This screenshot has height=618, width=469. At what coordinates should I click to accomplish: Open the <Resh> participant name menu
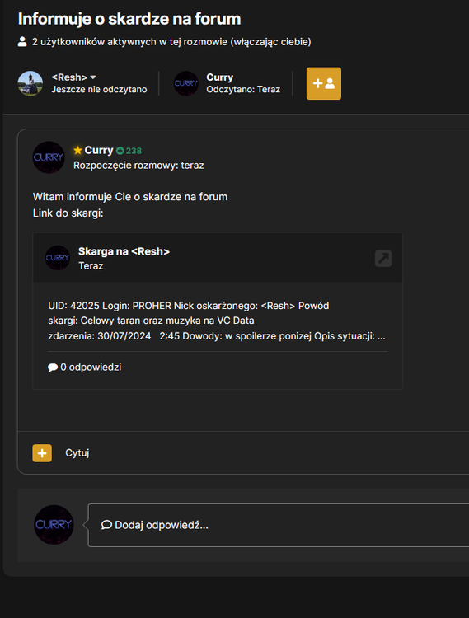69,77
